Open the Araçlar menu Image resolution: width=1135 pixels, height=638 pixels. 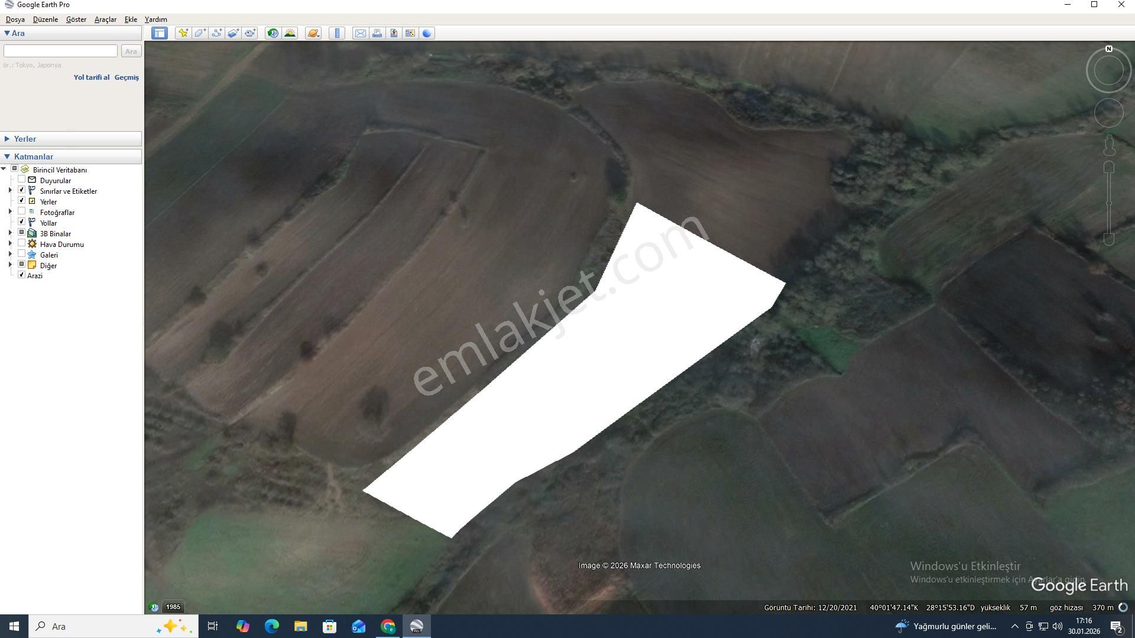pos(105,19)
